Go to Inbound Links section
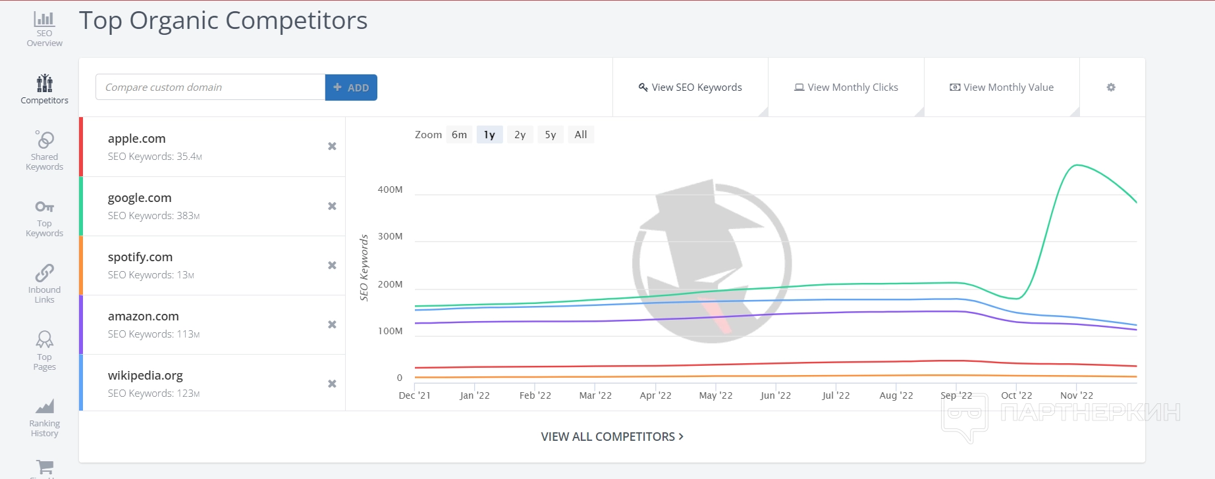The image size is (1215, 479). [44, 284]
